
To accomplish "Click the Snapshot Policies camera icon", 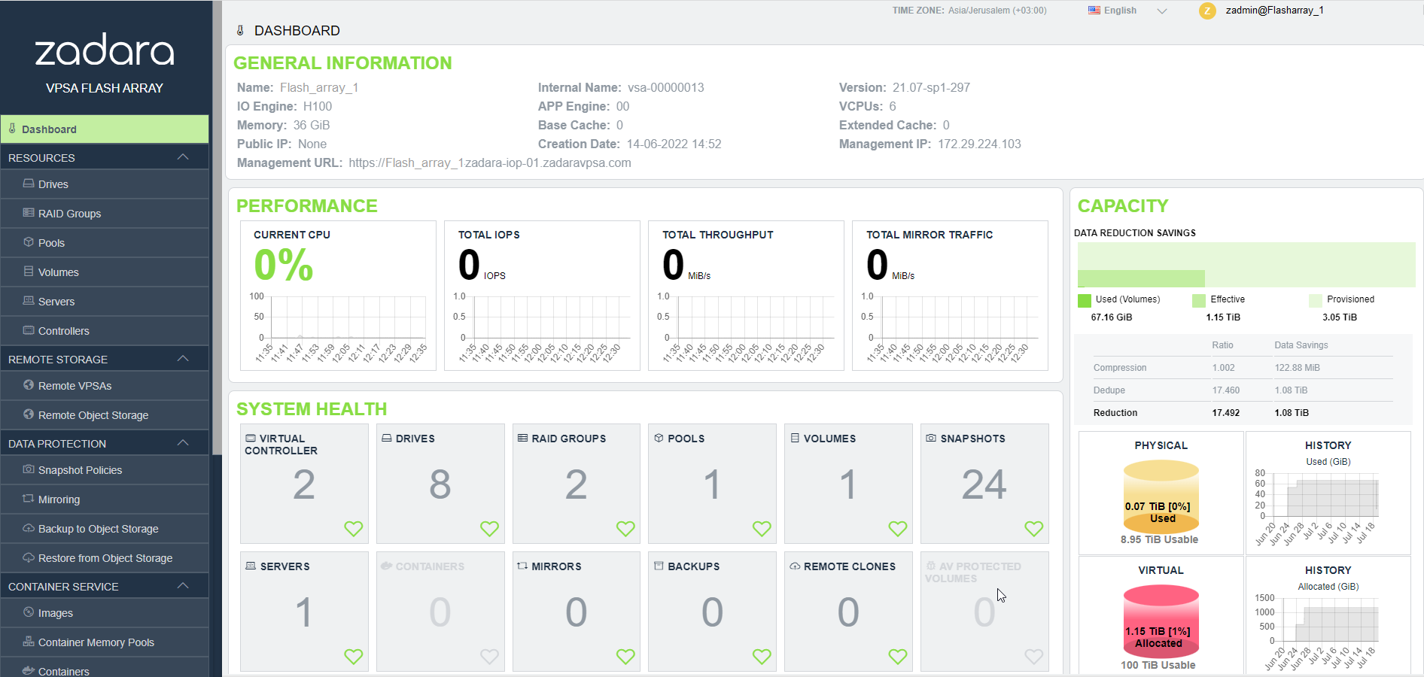I will tap(29, 469).
